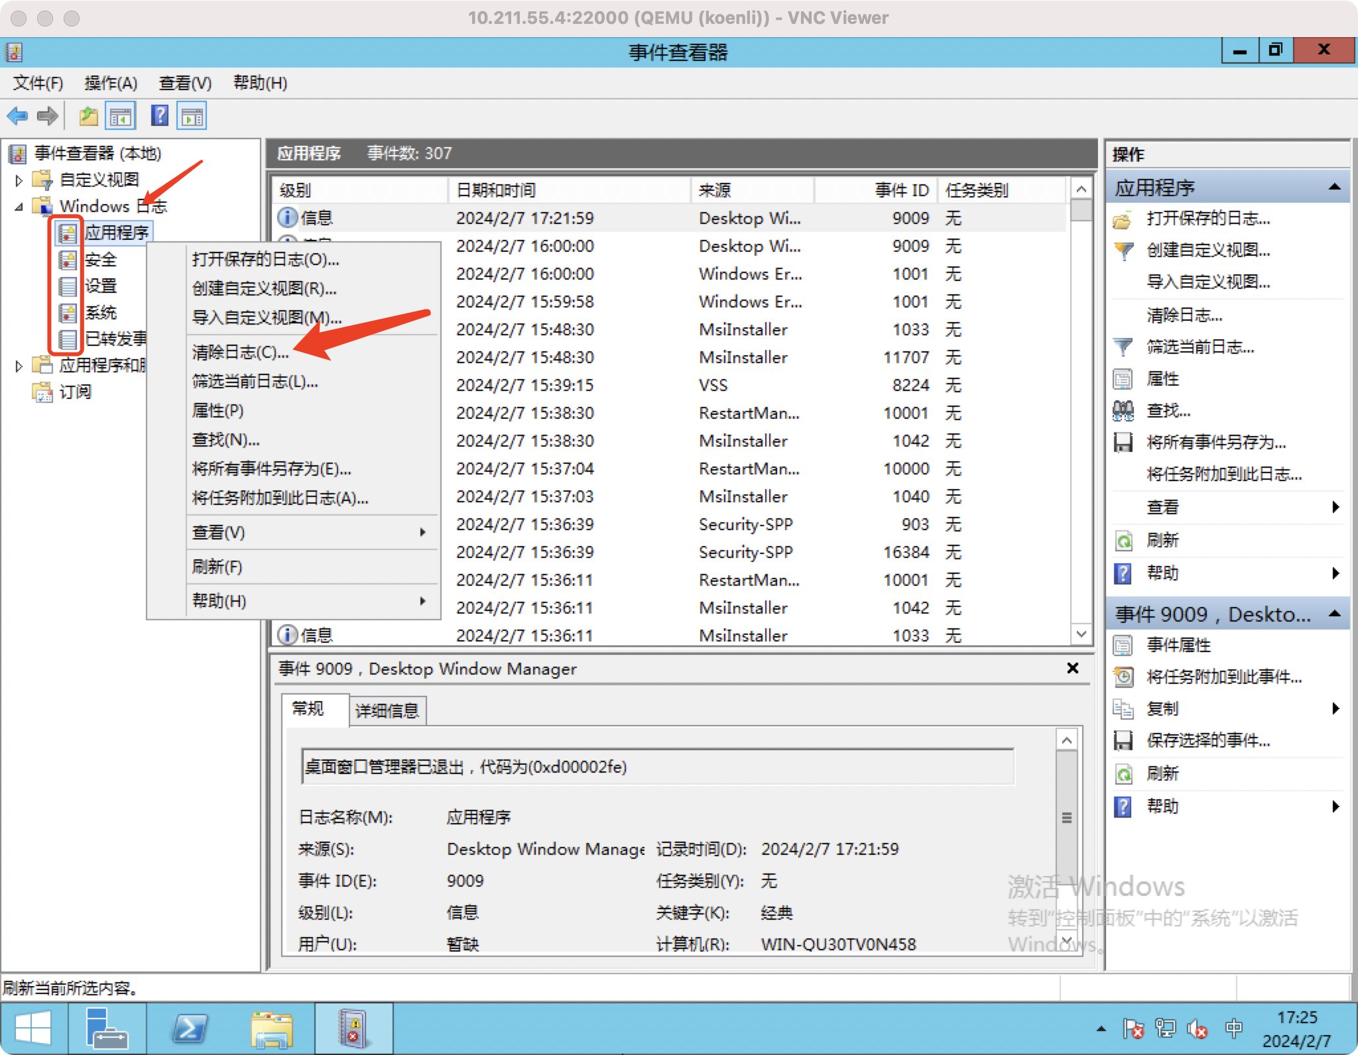Close the event 9009 preview pane

pos(1072,668)
